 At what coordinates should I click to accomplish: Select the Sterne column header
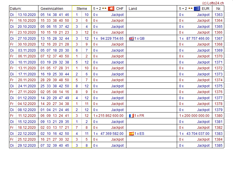[x=82, y=9]
